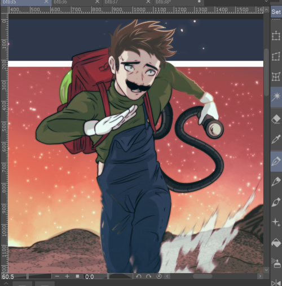Select the free transform tool icon

[x=276, y=56]
